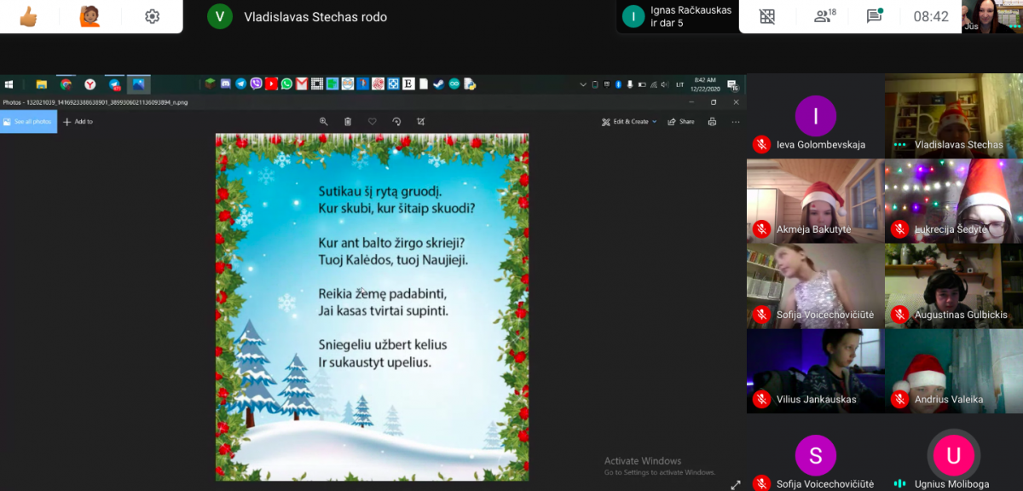Zoom in on the photo
This screenshot has height=491, width=1023.
[324, 122]
